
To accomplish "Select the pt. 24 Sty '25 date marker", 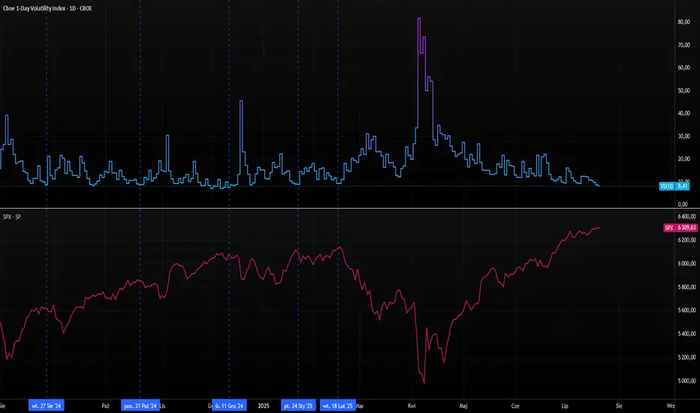I will point(298,405).
